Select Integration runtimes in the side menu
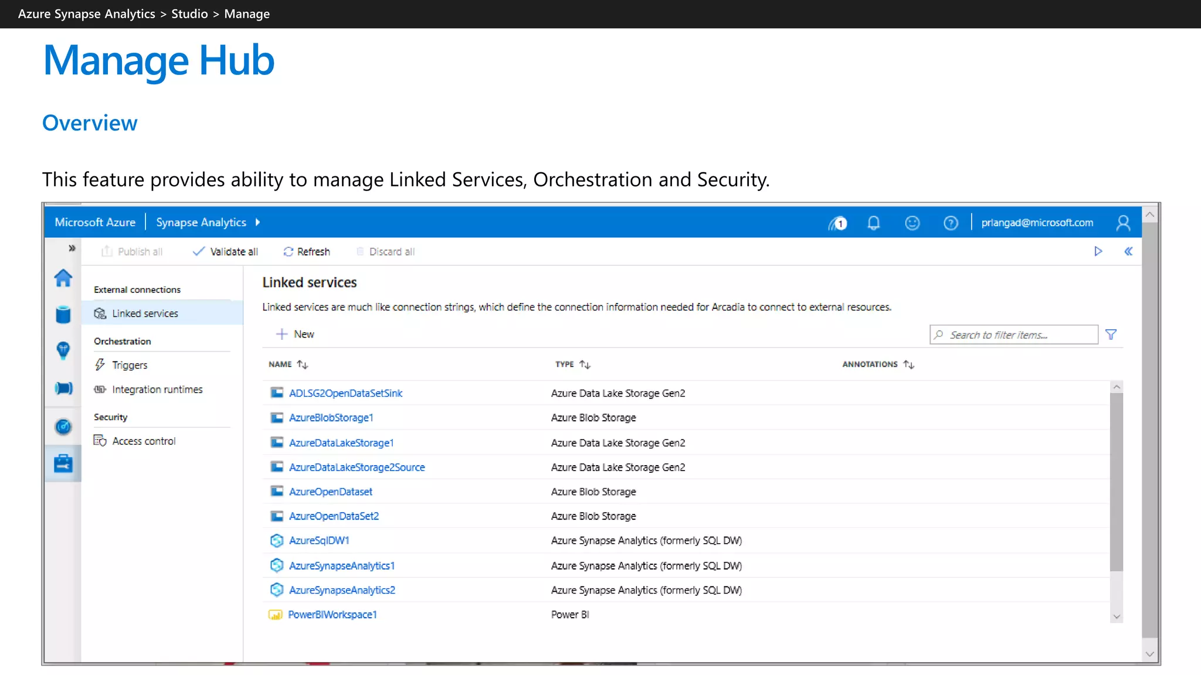The width and height of the screenshot is (1201, 675). point(157,390)
